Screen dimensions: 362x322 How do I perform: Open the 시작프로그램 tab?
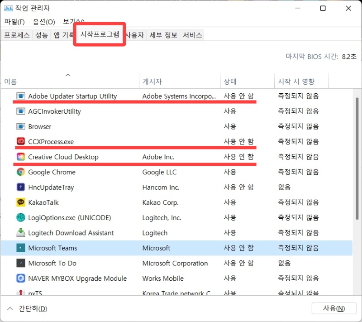tap(100, 34)
